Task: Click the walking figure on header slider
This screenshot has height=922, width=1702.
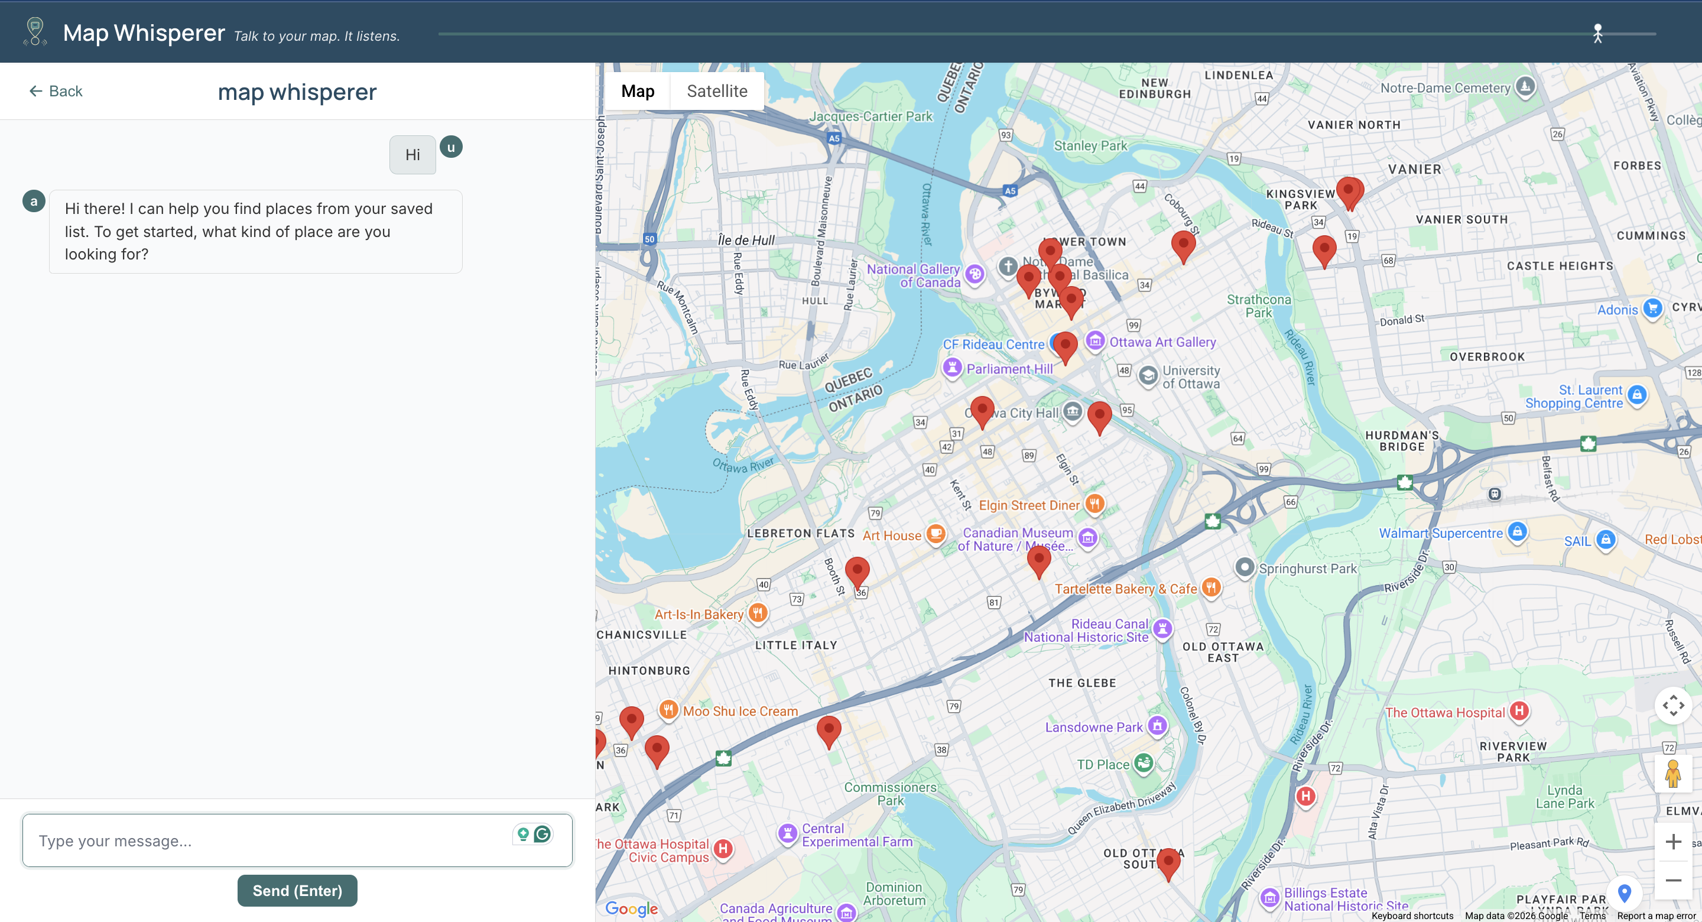Action: click(x=1597, y=34)
